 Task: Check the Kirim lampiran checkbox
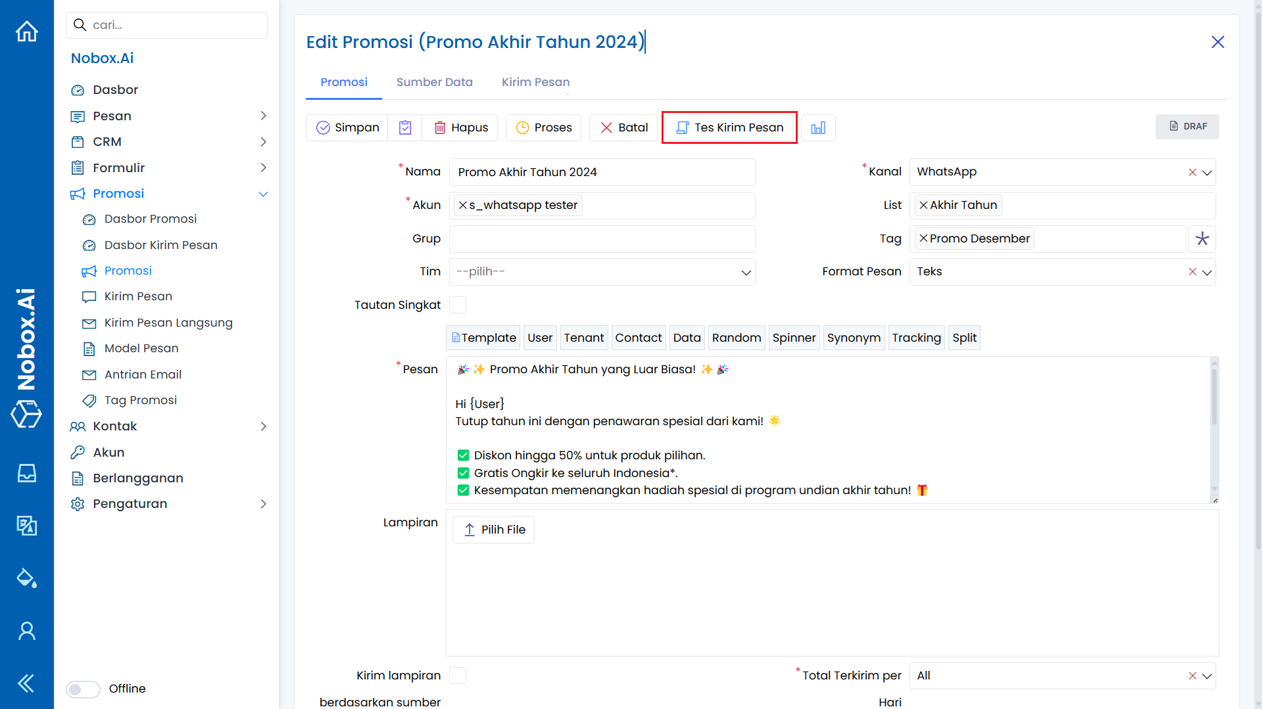[x=458, y=675]
